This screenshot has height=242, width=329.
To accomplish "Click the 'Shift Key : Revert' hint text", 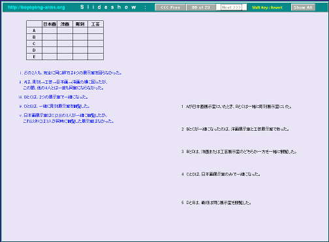I will (x=267, y=8).
